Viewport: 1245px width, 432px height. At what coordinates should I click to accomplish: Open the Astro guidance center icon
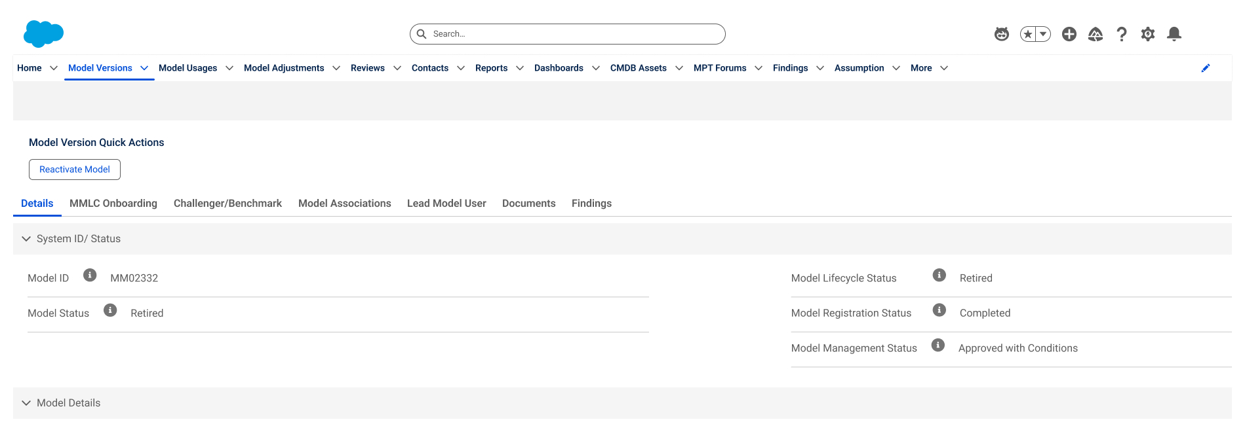tap(1001, 34)
